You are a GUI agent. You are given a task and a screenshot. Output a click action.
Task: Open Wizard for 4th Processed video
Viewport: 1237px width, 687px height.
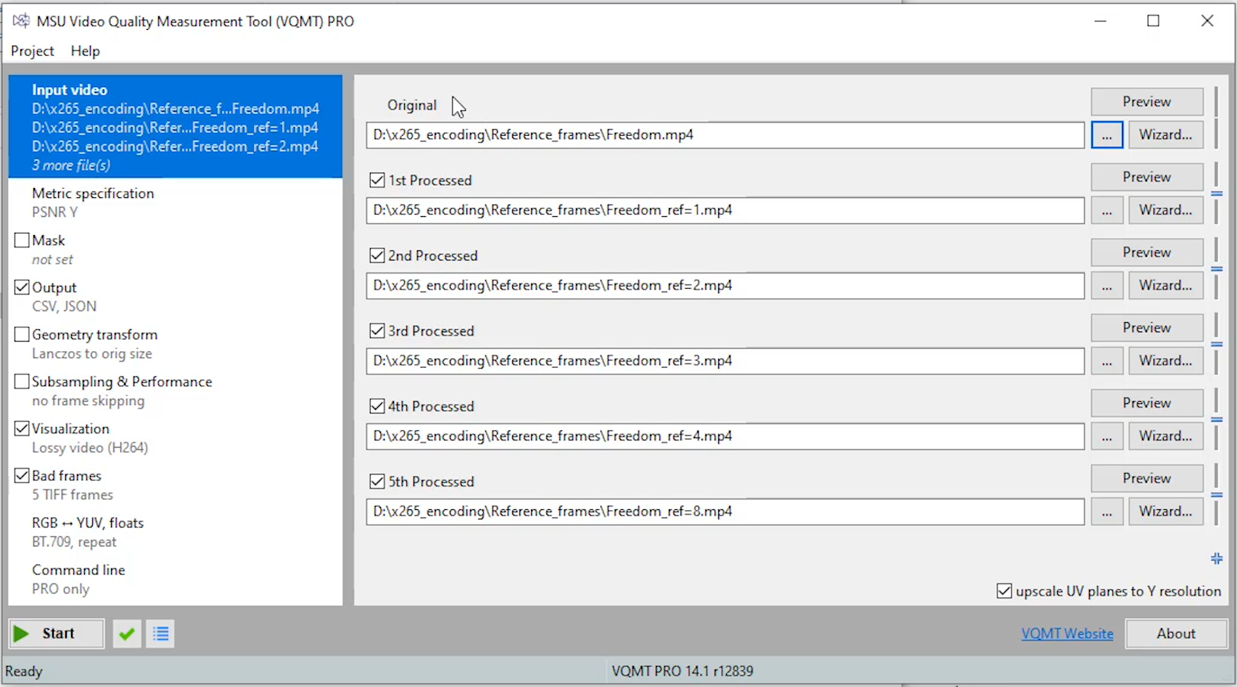click(1166, 437)
